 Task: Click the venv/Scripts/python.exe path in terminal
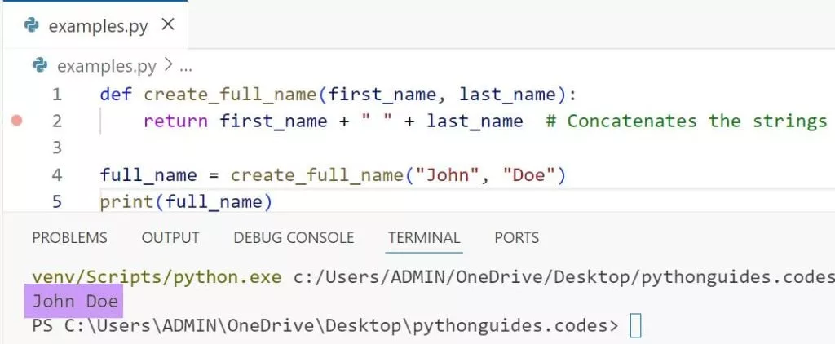point(159,276)
